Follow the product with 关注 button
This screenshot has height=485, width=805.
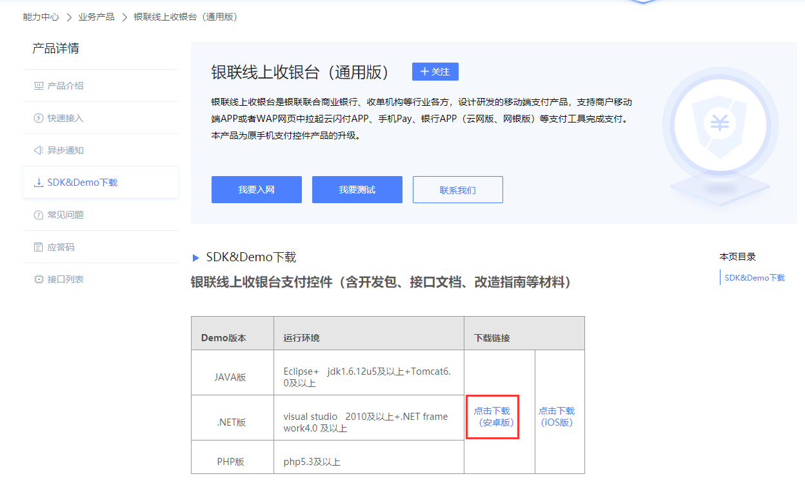(x=435, y=72)
